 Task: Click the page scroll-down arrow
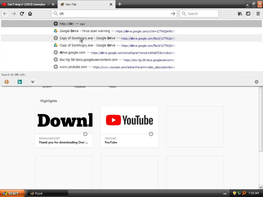pyautogui.click(x=261, y=187)
